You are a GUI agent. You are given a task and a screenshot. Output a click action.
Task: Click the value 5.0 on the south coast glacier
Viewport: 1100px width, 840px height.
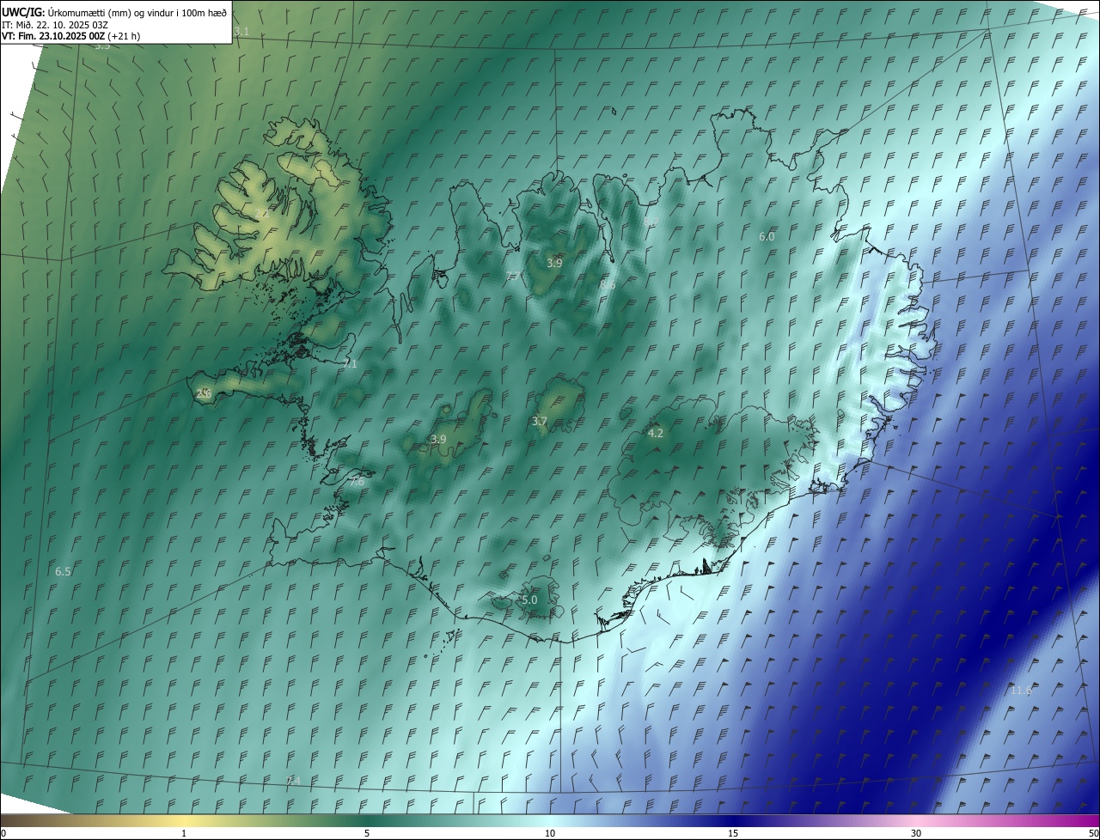point(529,600)
